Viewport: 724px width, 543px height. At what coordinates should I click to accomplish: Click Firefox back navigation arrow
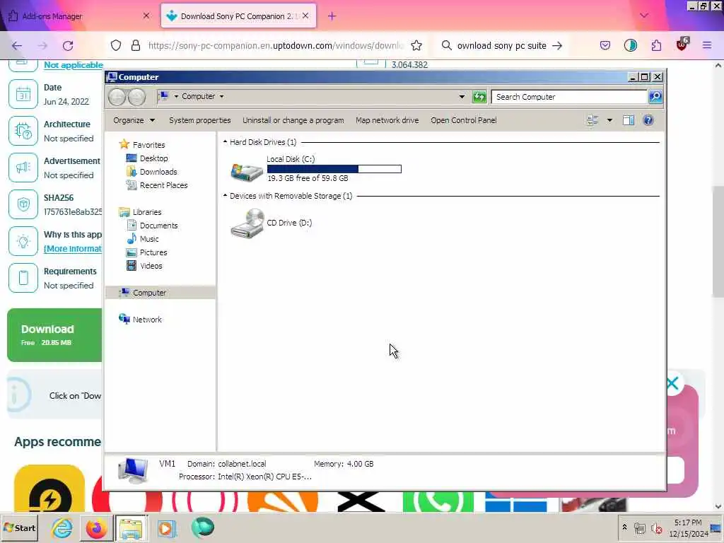point(17,45)
